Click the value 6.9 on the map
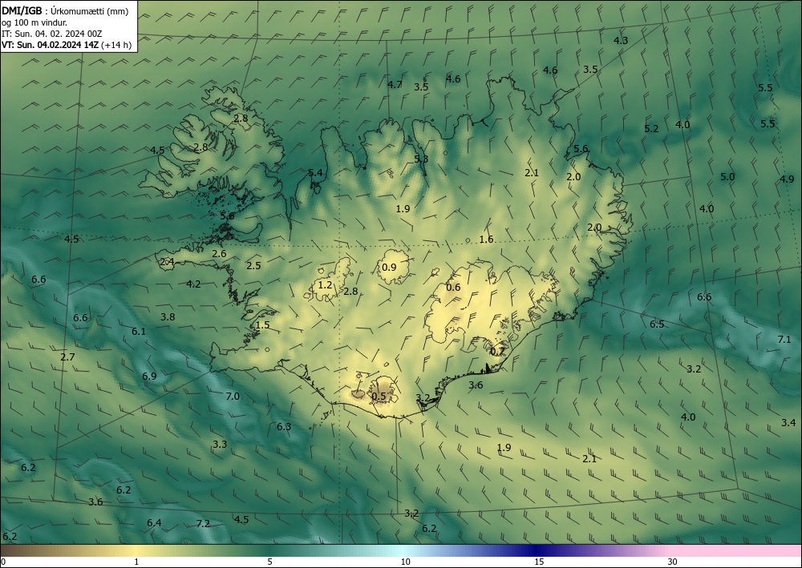The width and height of the screenshot is (802, 568). 149,377
